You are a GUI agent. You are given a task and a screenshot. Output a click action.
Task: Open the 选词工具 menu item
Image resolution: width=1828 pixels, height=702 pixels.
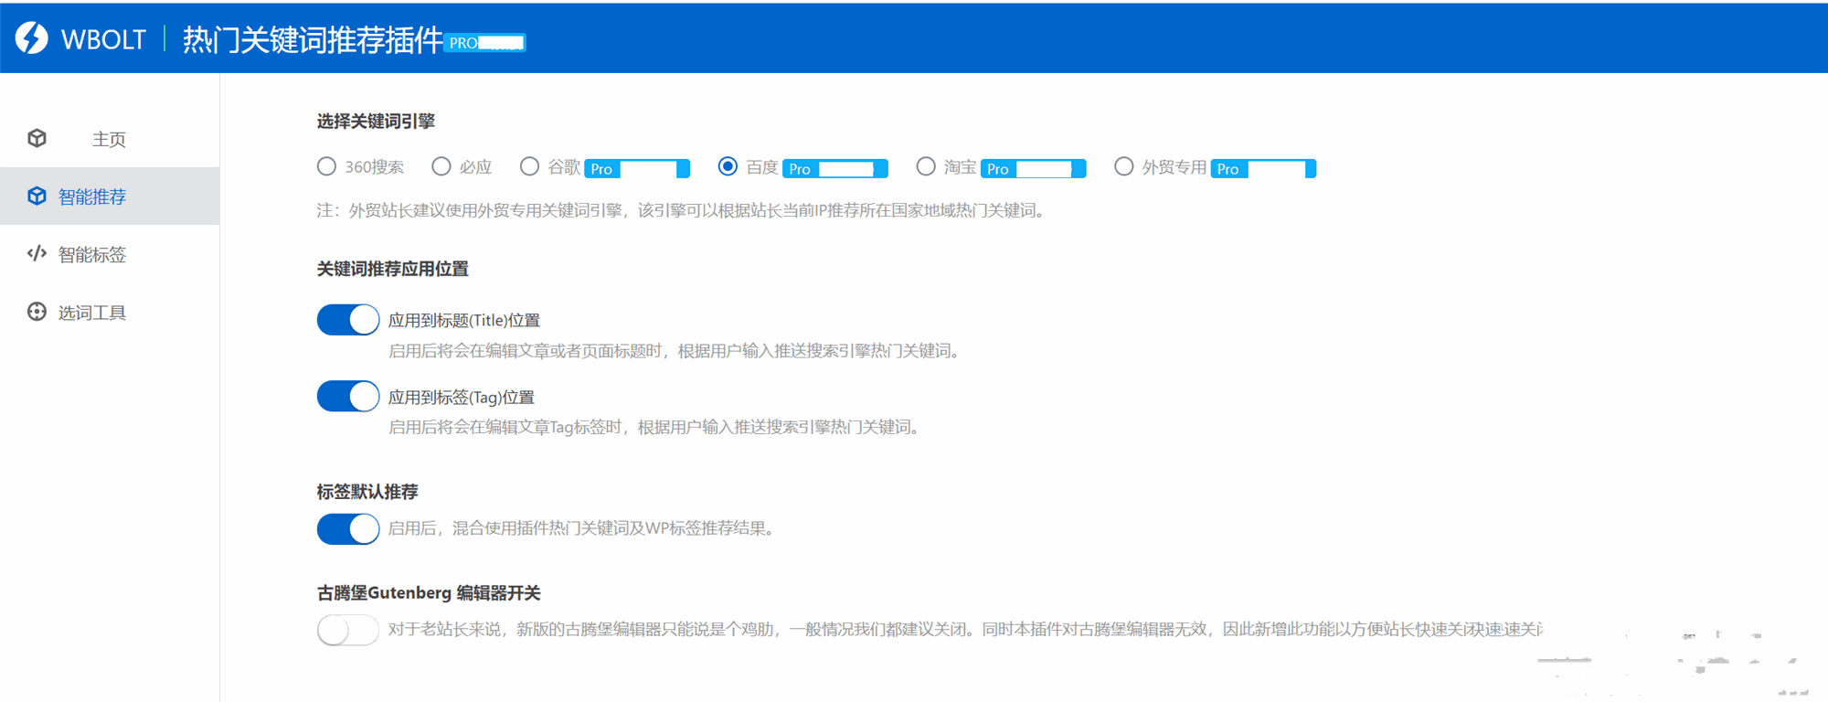(91, 314)
